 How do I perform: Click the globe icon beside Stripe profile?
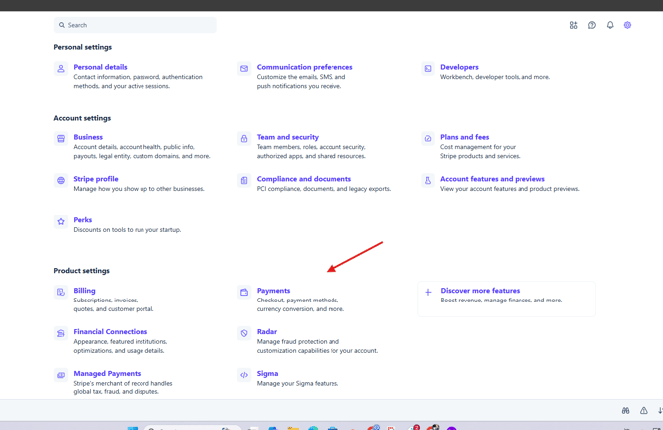click(61, 180)
